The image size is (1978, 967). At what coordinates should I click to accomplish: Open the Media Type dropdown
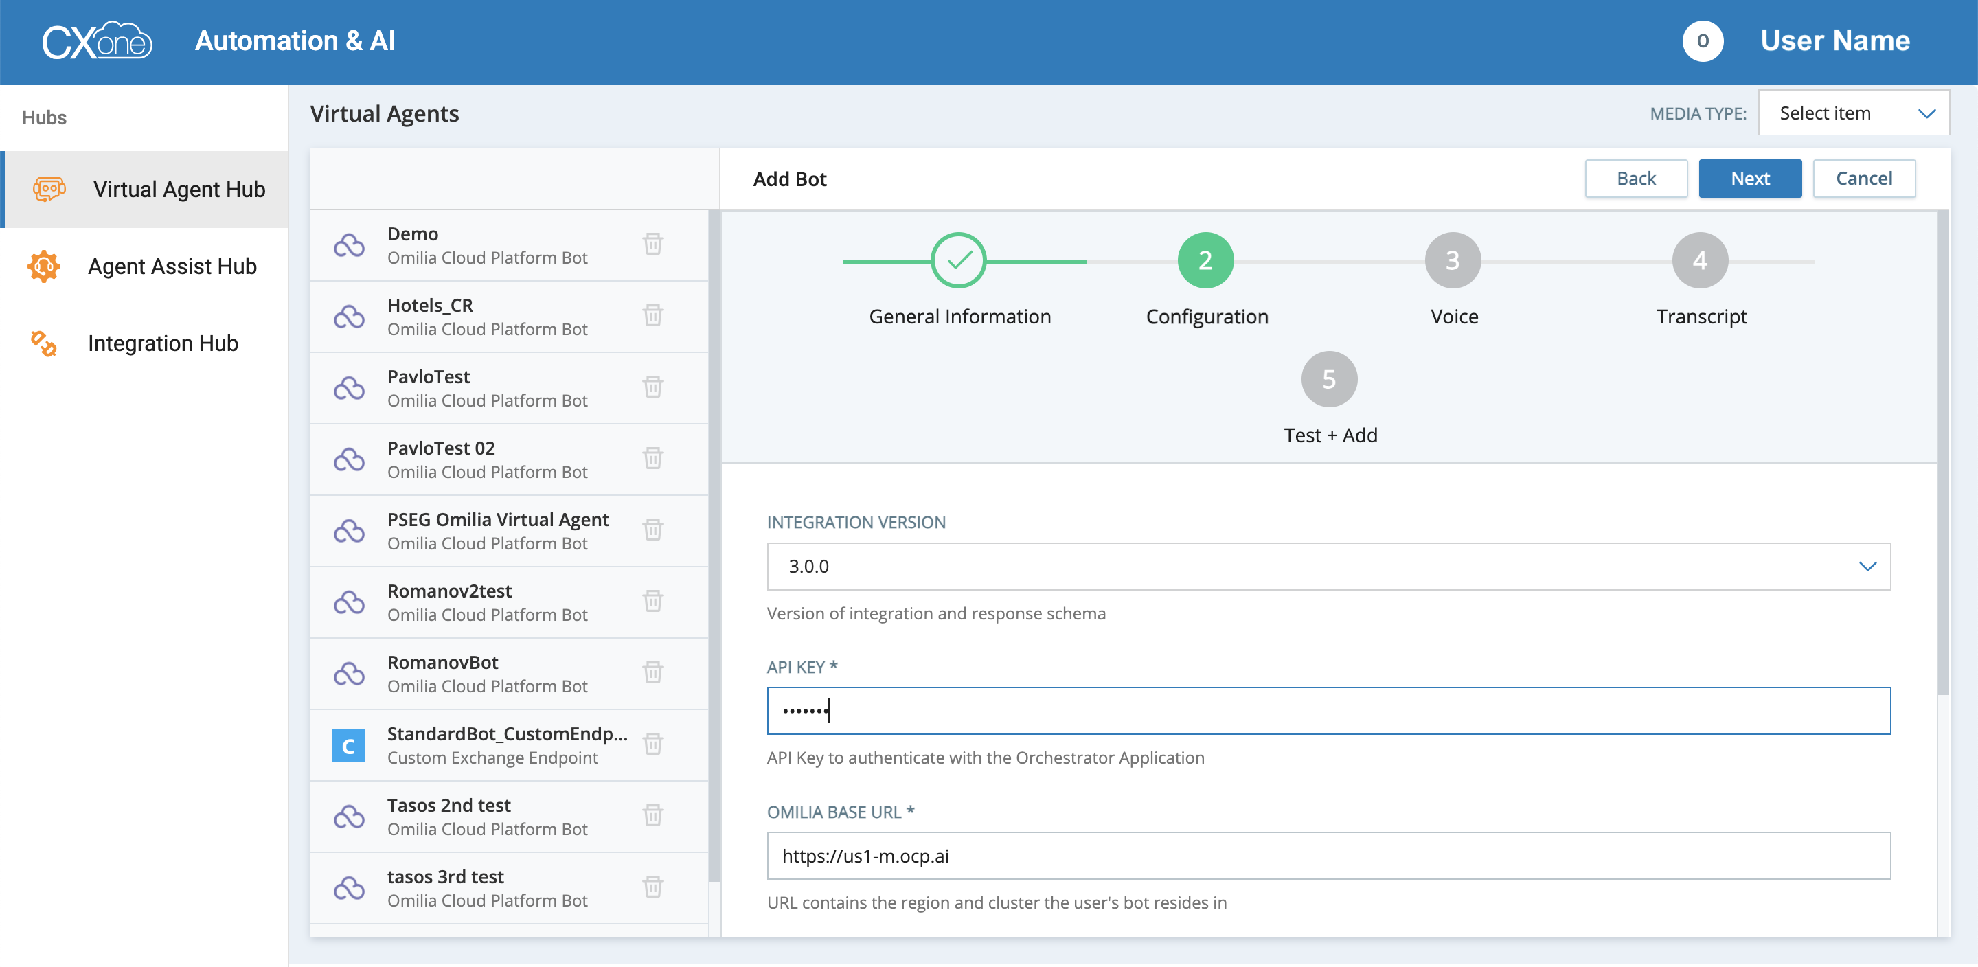(1854, 114)
